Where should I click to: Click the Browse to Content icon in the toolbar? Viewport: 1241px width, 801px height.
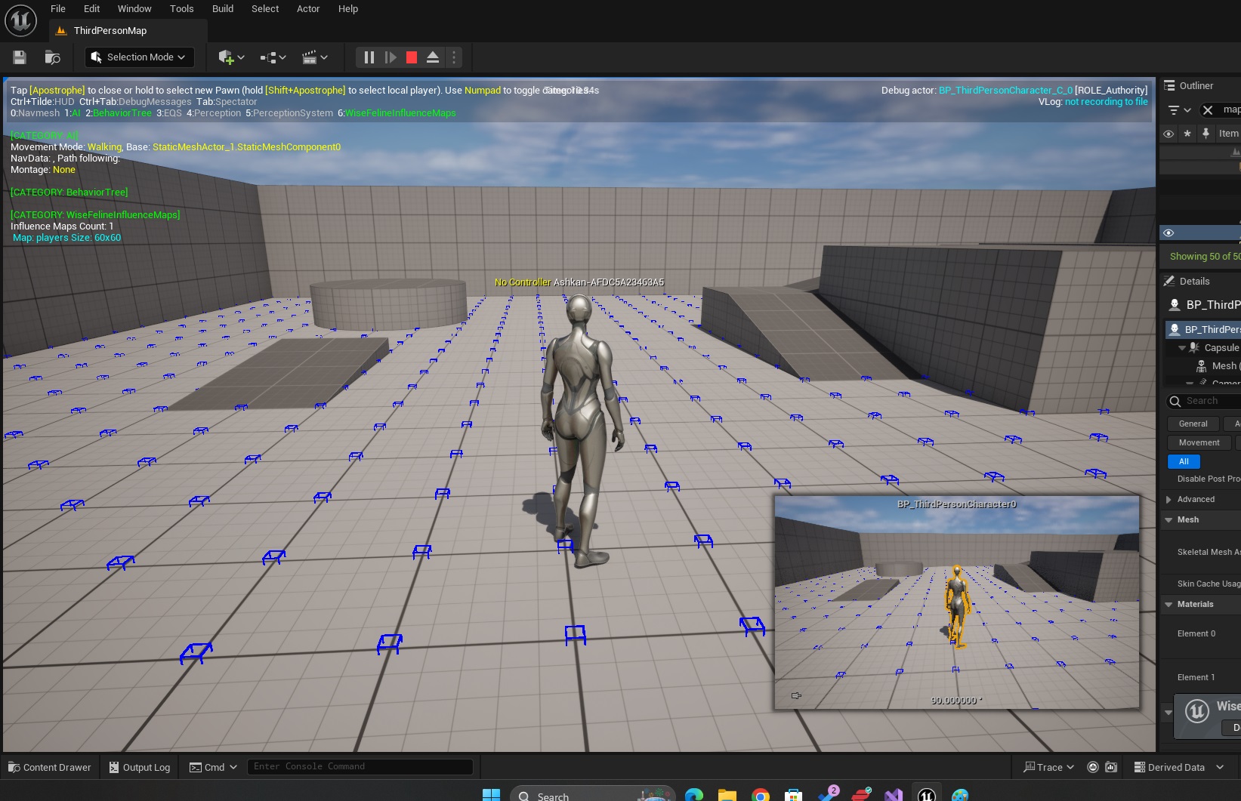click(52, 57)
